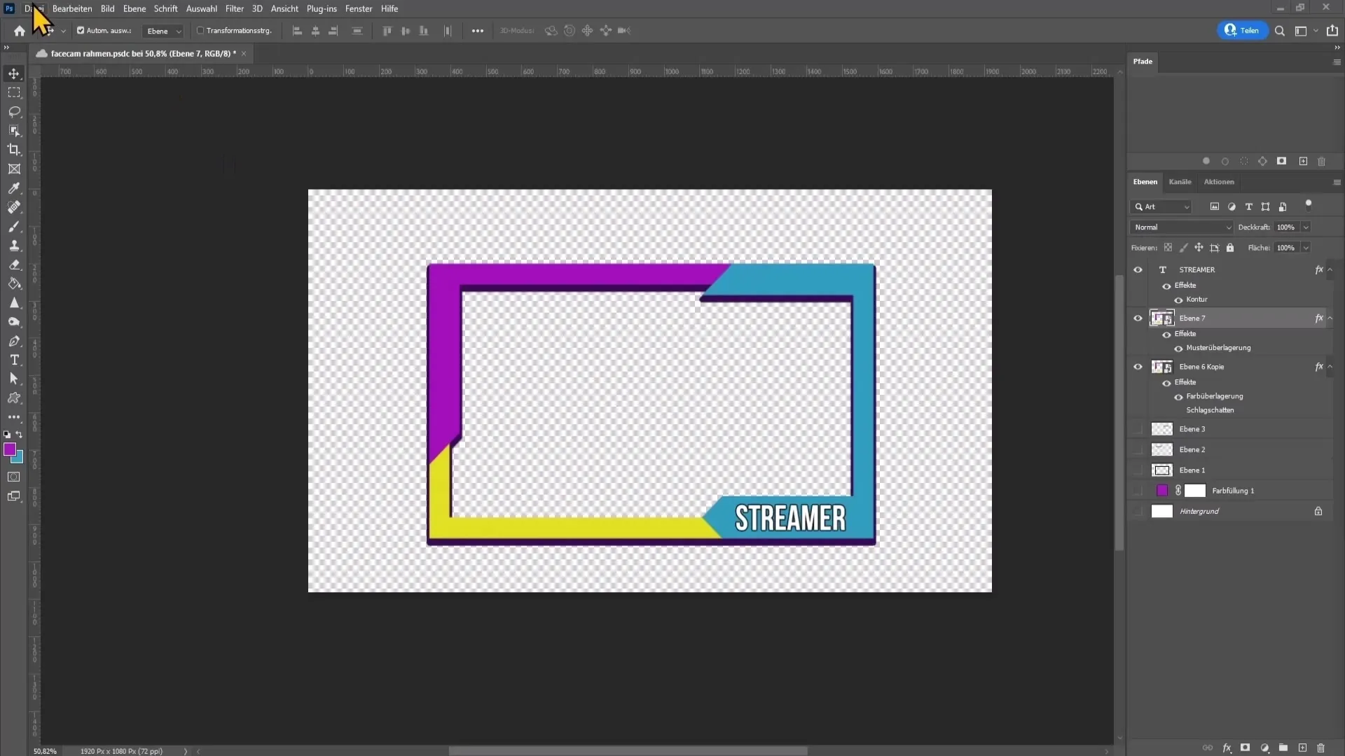Select the Crop tool
Image resolution: width=1345 pixels, height=756 pixels.
pos(14,149)
